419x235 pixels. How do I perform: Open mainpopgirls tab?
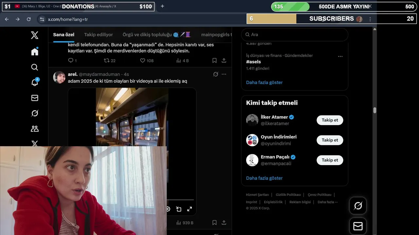click(x=216, y=35)
